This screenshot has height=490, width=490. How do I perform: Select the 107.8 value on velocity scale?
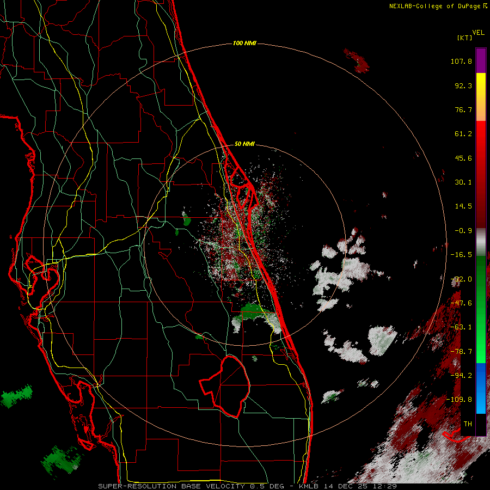461,61
